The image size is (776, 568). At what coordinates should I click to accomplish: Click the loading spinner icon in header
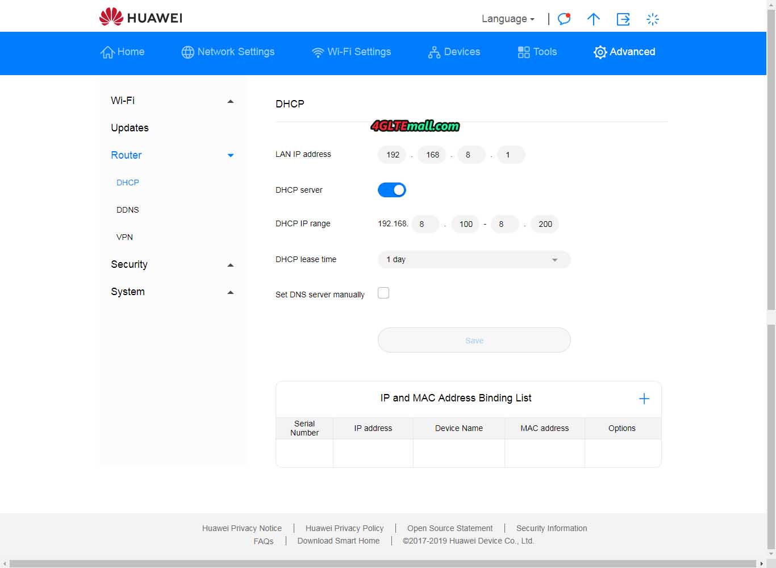click(653, 19)
